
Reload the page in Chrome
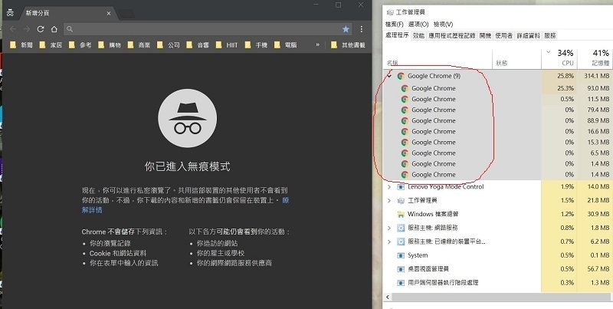click(x=41, y=29)
